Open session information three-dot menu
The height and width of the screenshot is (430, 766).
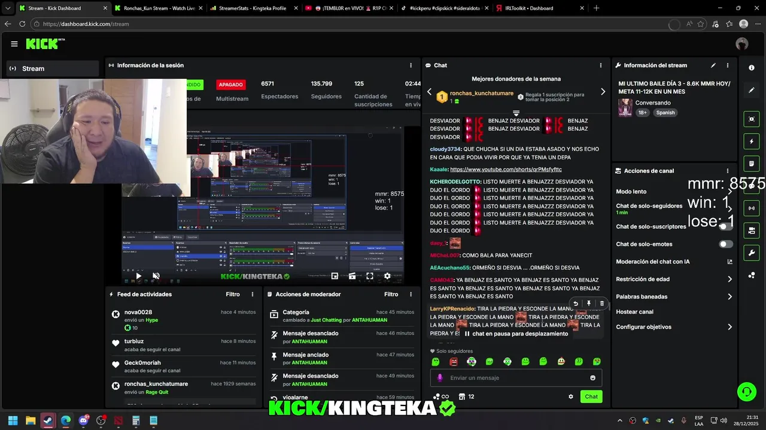pyautogui.click(x=411, y=65)
